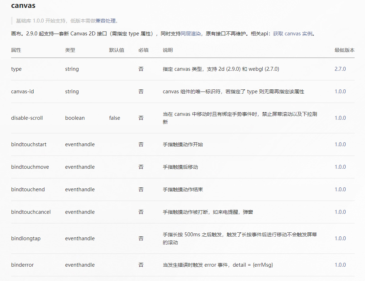This screenshot has width=365, height=281.
Task: Select the binderror attribute name
Action: point(22,265)
